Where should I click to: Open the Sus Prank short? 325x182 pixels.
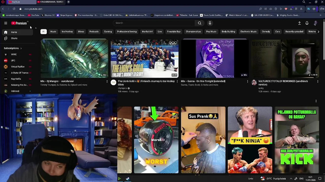pyautogui.click(x=203, y=140)
